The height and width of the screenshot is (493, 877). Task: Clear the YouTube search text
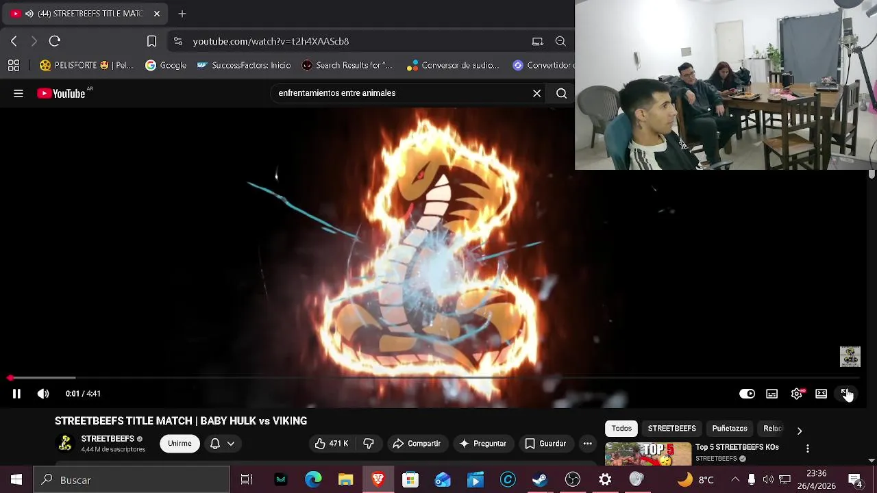pos(537,93)
